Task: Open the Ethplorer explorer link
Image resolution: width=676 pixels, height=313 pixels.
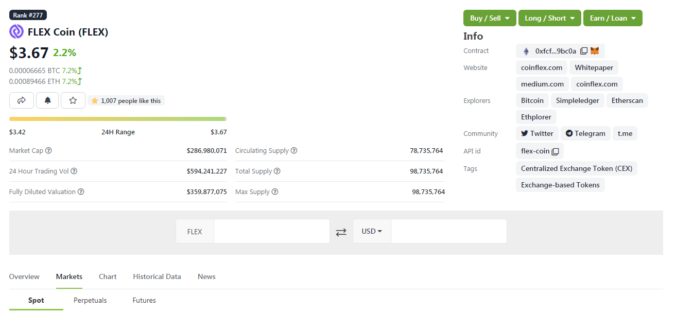Action: point(536,117)
